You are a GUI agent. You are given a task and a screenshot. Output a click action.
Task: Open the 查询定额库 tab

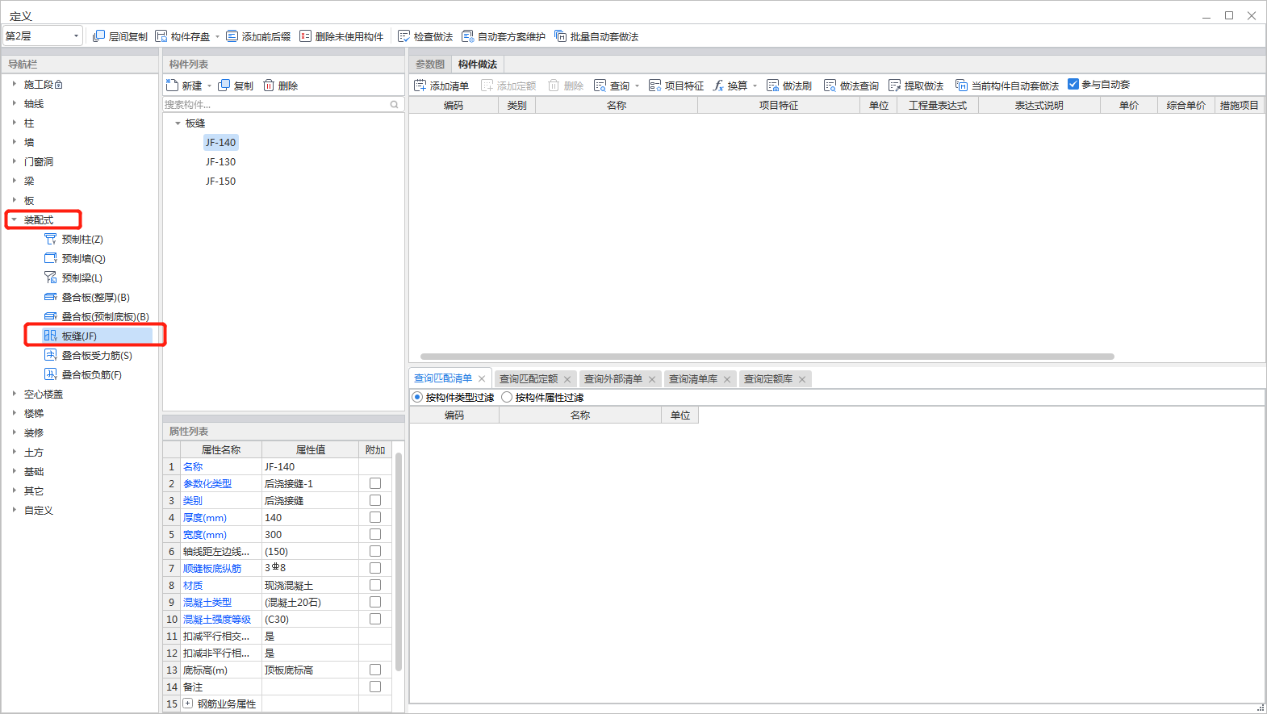(768, 379)
